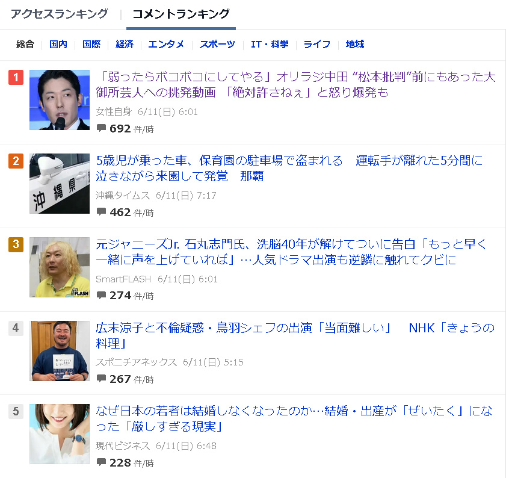
Task: Click the red rank 1 badge
Action: tap(16, 77)
